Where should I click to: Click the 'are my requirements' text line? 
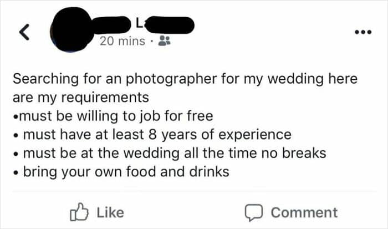click(81, 98)
